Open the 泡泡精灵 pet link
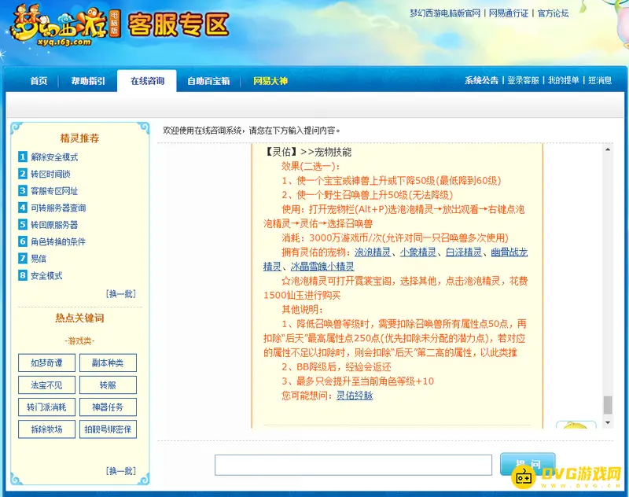Image resolution: width=629 pixels, height=497 pixels. pos(372,252)
